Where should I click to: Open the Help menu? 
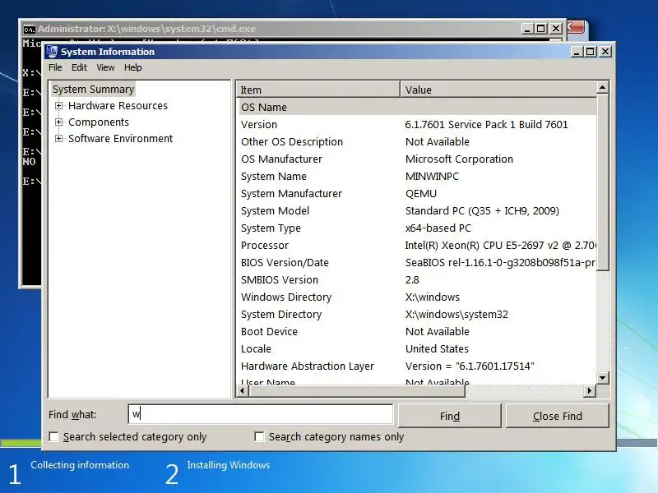(x=132, y=67)
